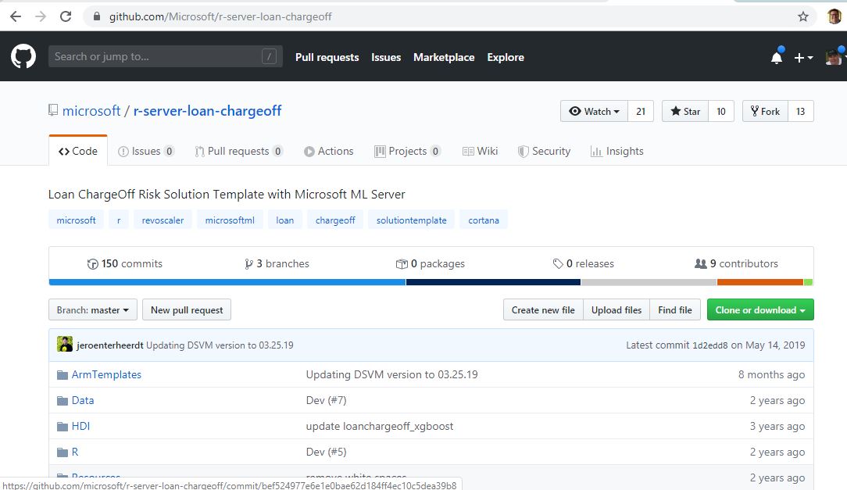847x490 pixels.
Task: Click the revoscaler topic tag
Action: 163,220
